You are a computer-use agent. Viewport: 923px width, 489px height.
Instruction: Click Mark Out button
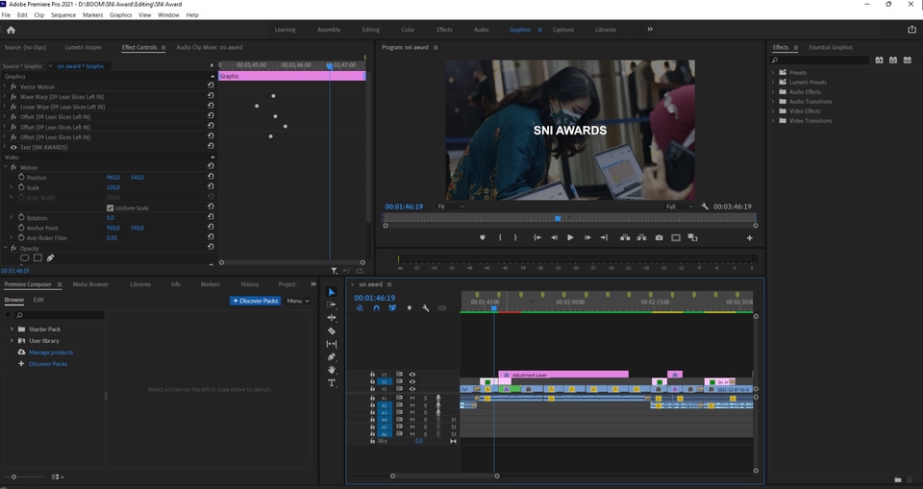tap(515, 237)
